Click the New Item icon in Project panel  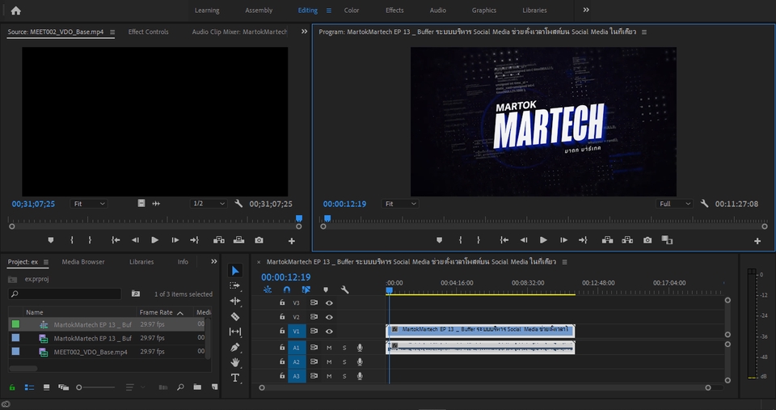(x=214, y=387)
